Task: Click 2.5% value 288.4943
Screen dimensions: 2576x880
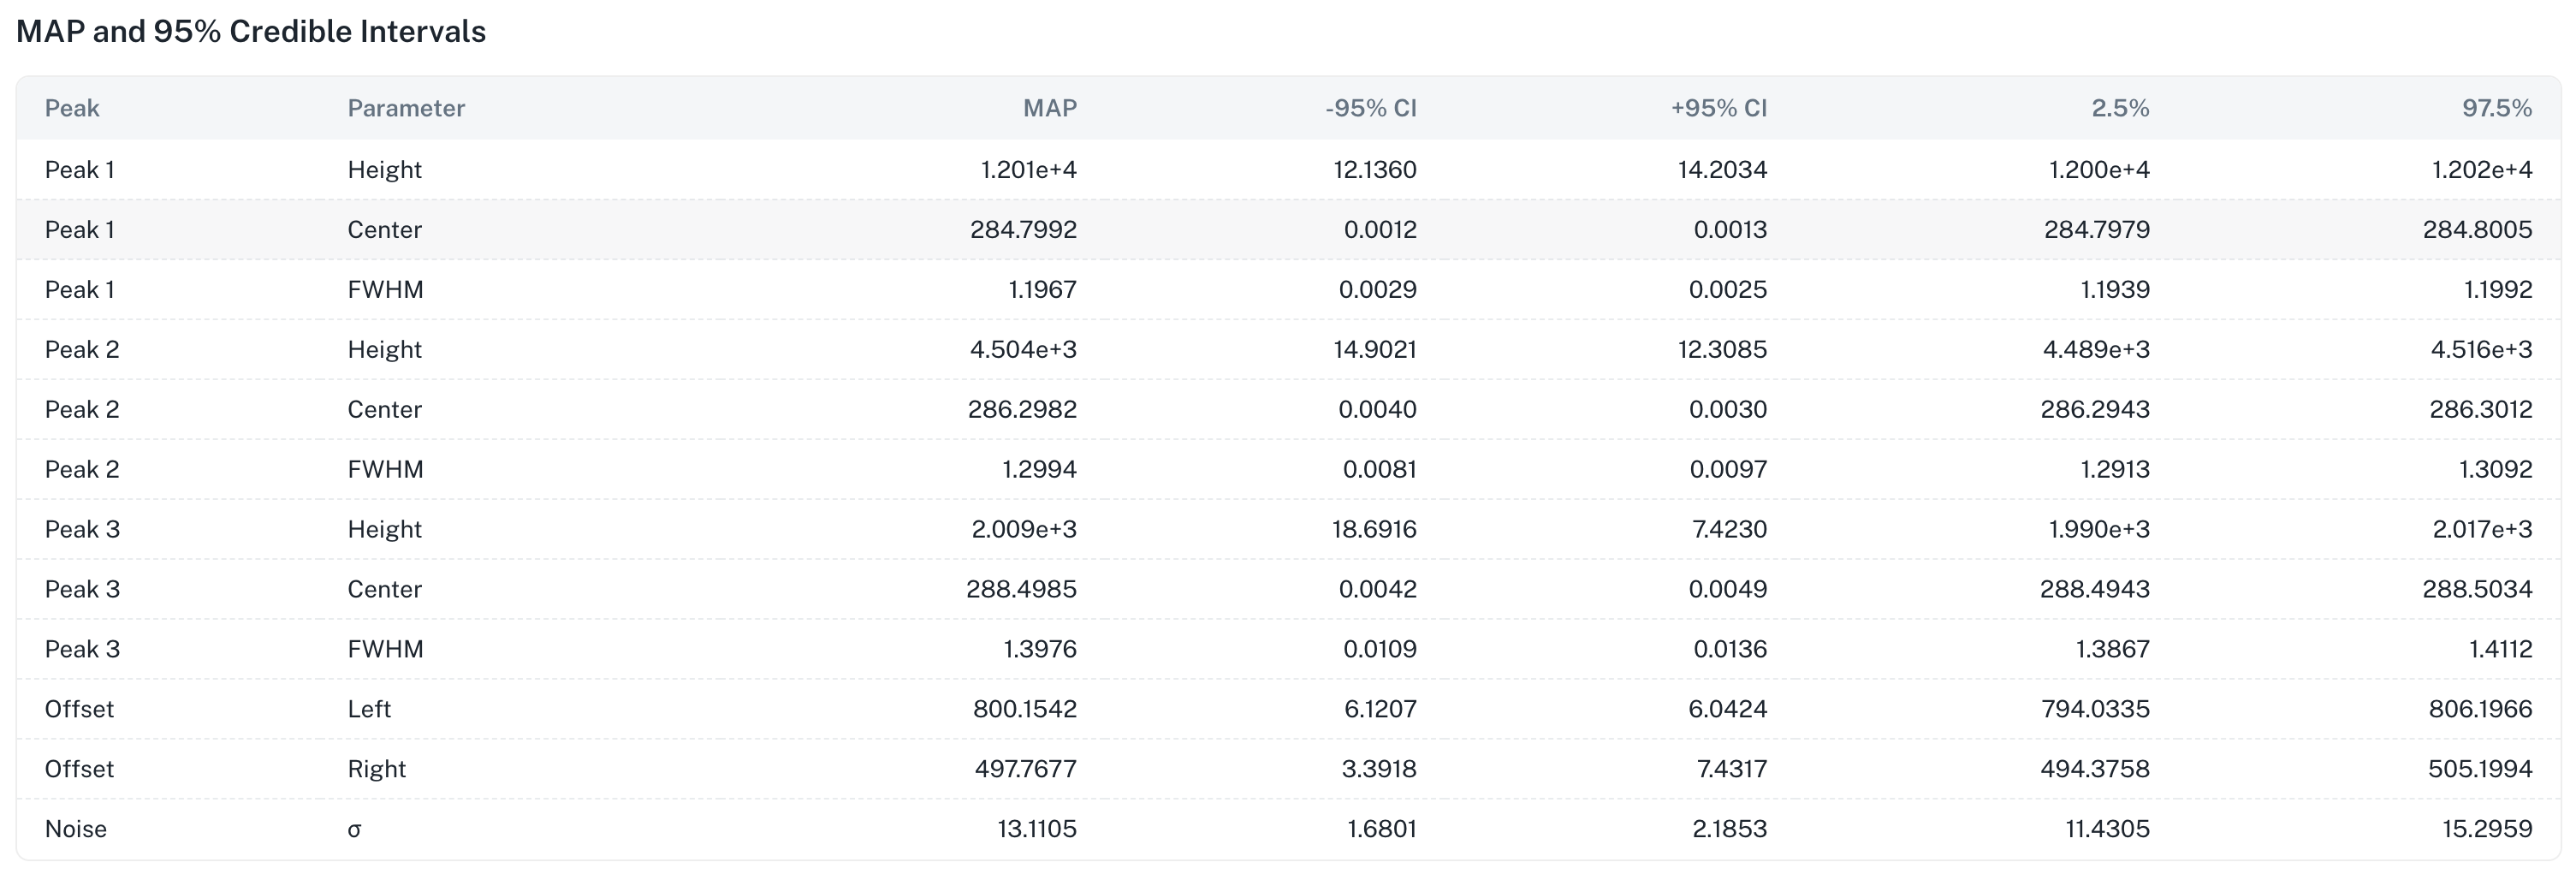Action: coord(2095,590)
